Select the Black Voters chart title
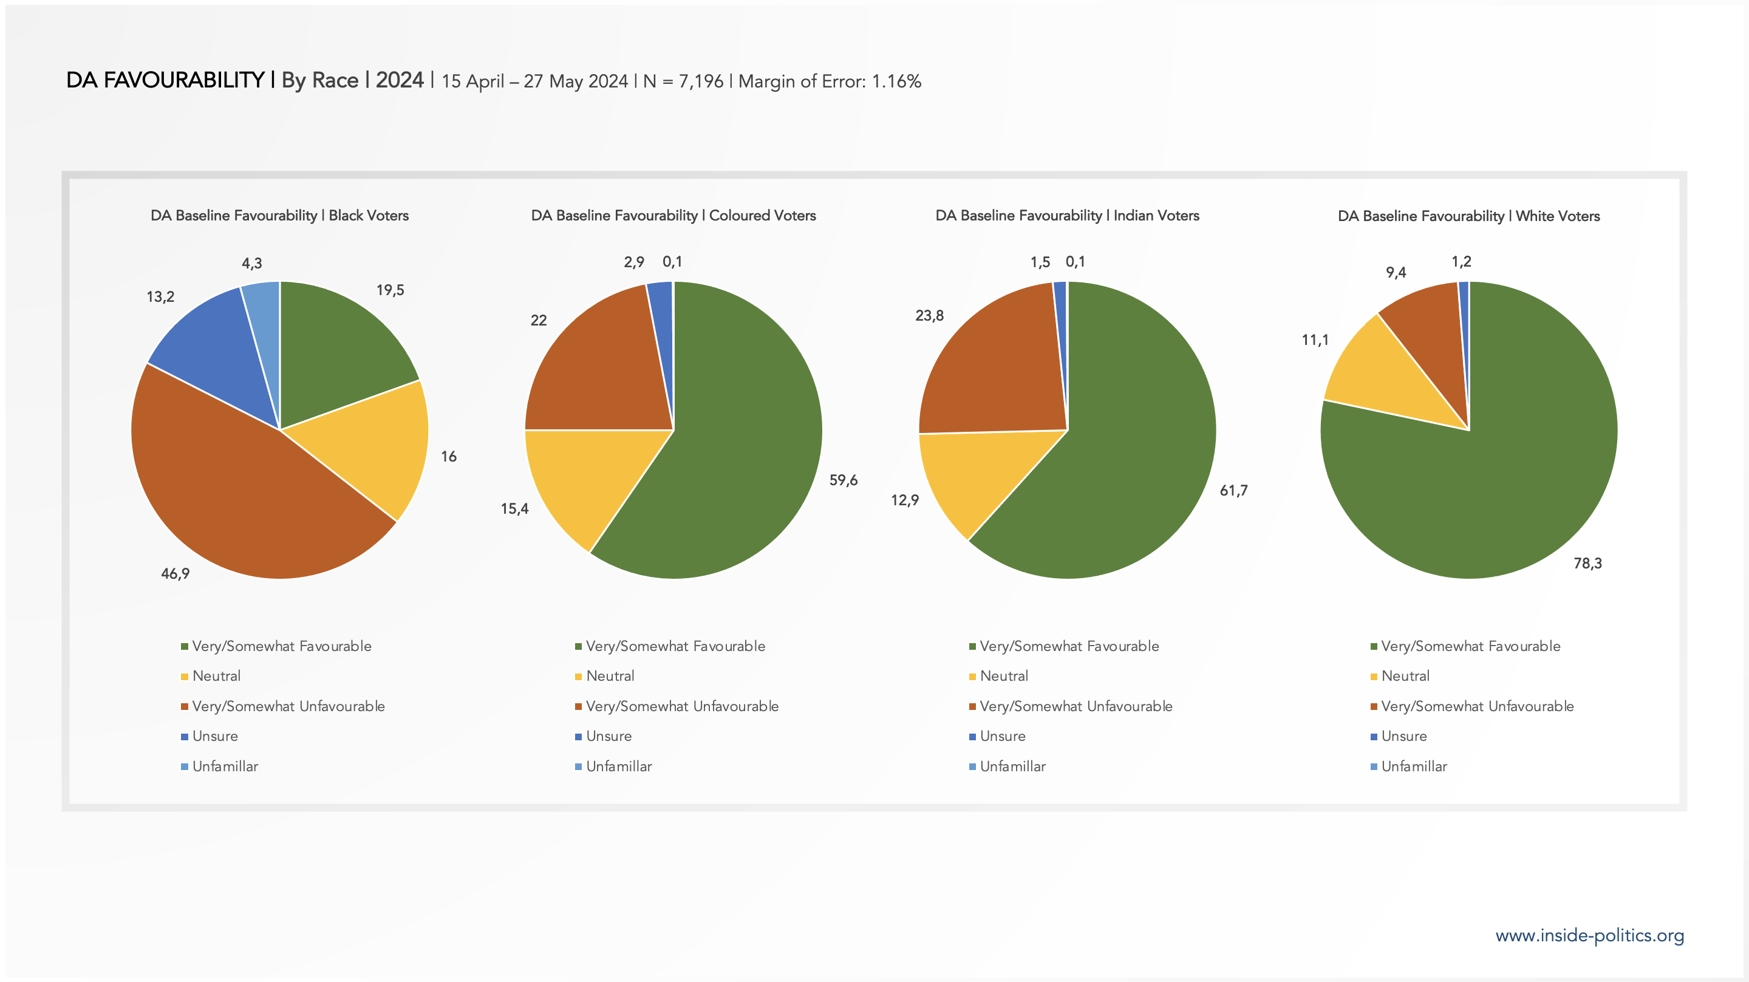This screenshot has width=1749, height=982. pyautogui.click(x=279, y=215)
